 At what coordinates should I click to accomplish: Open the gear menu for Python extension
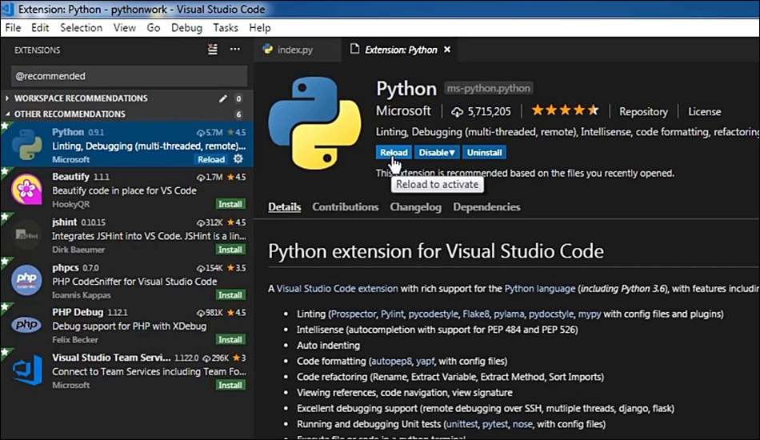coord(238,159)
